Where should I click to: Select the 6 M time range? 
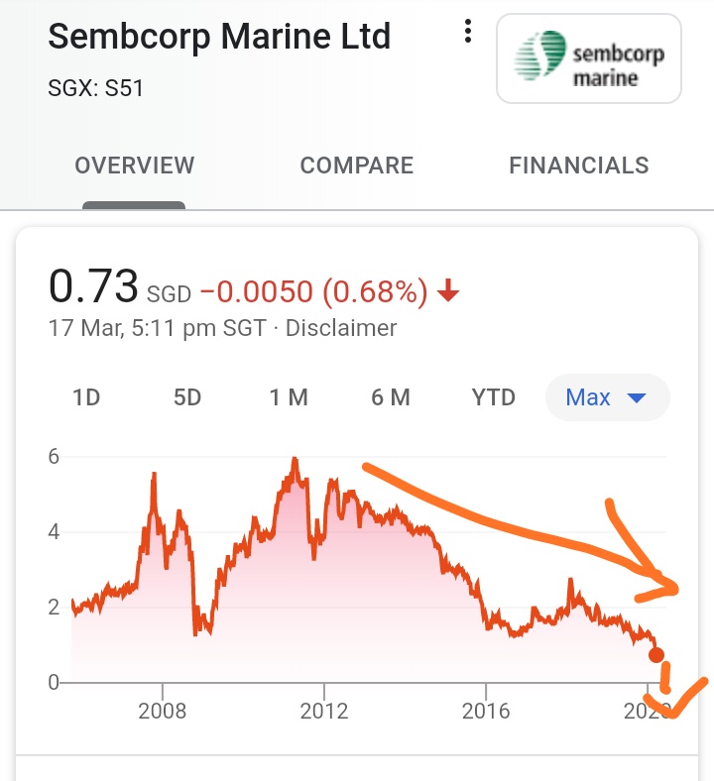(x=391, y=397)
